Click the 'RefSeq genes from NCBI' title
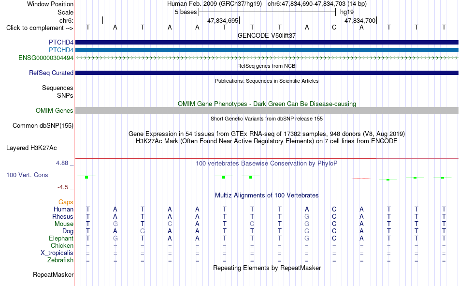The width and height of the screenshot is (459, 286). coord(267,66)
